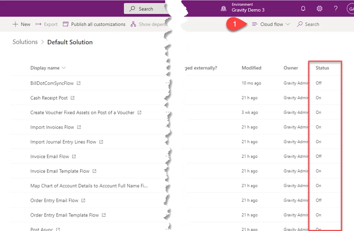This screenshot has width=354, height=231.
Task: Click Export in the command bar
Action: (47, 24)
